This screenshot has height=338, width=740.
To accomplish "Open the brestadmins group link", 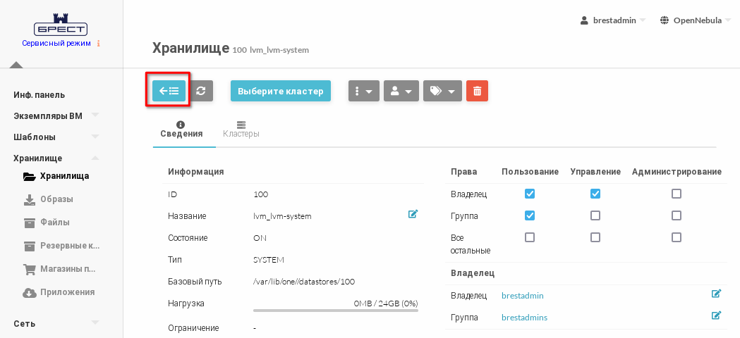I will 524,318.
